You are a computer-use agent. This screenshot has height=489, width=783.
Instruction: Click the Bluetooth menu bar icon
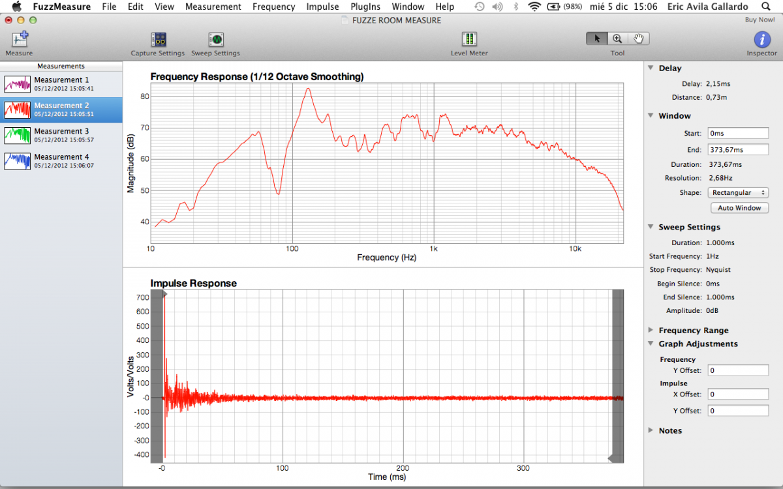click(x=516, y=7)
